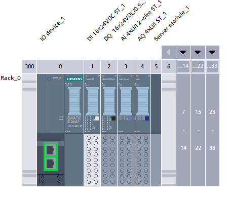Expand the slots 15-22 group arrow
Screen dimensions: 229x202
(198, 52)
